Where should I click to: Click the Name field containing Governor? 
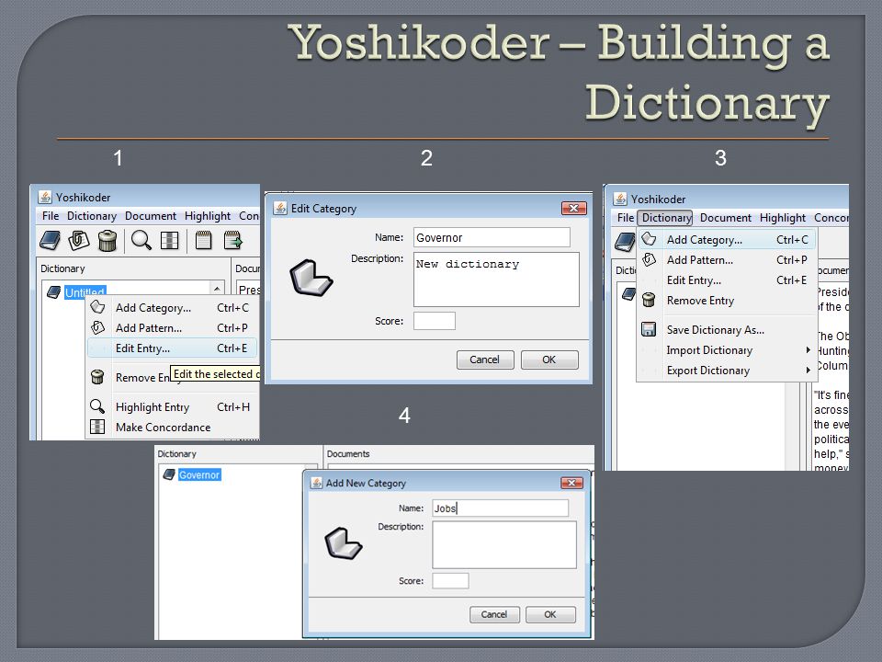pyautogui.click(x=492, y=237)
